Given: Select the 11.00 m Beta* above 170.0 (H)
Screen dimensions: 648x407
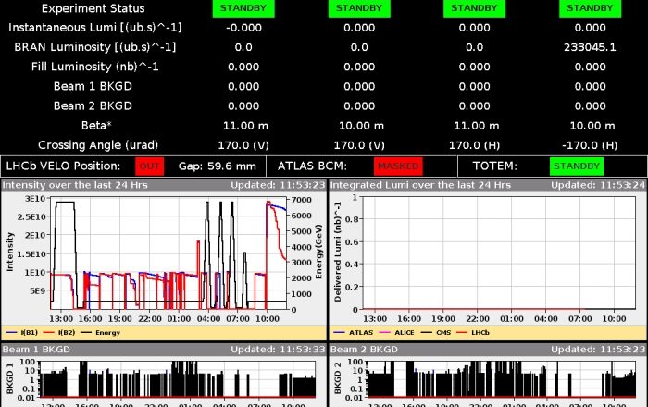Looking at the screenshot, I should pyautogui.click(x=477, y=126).
